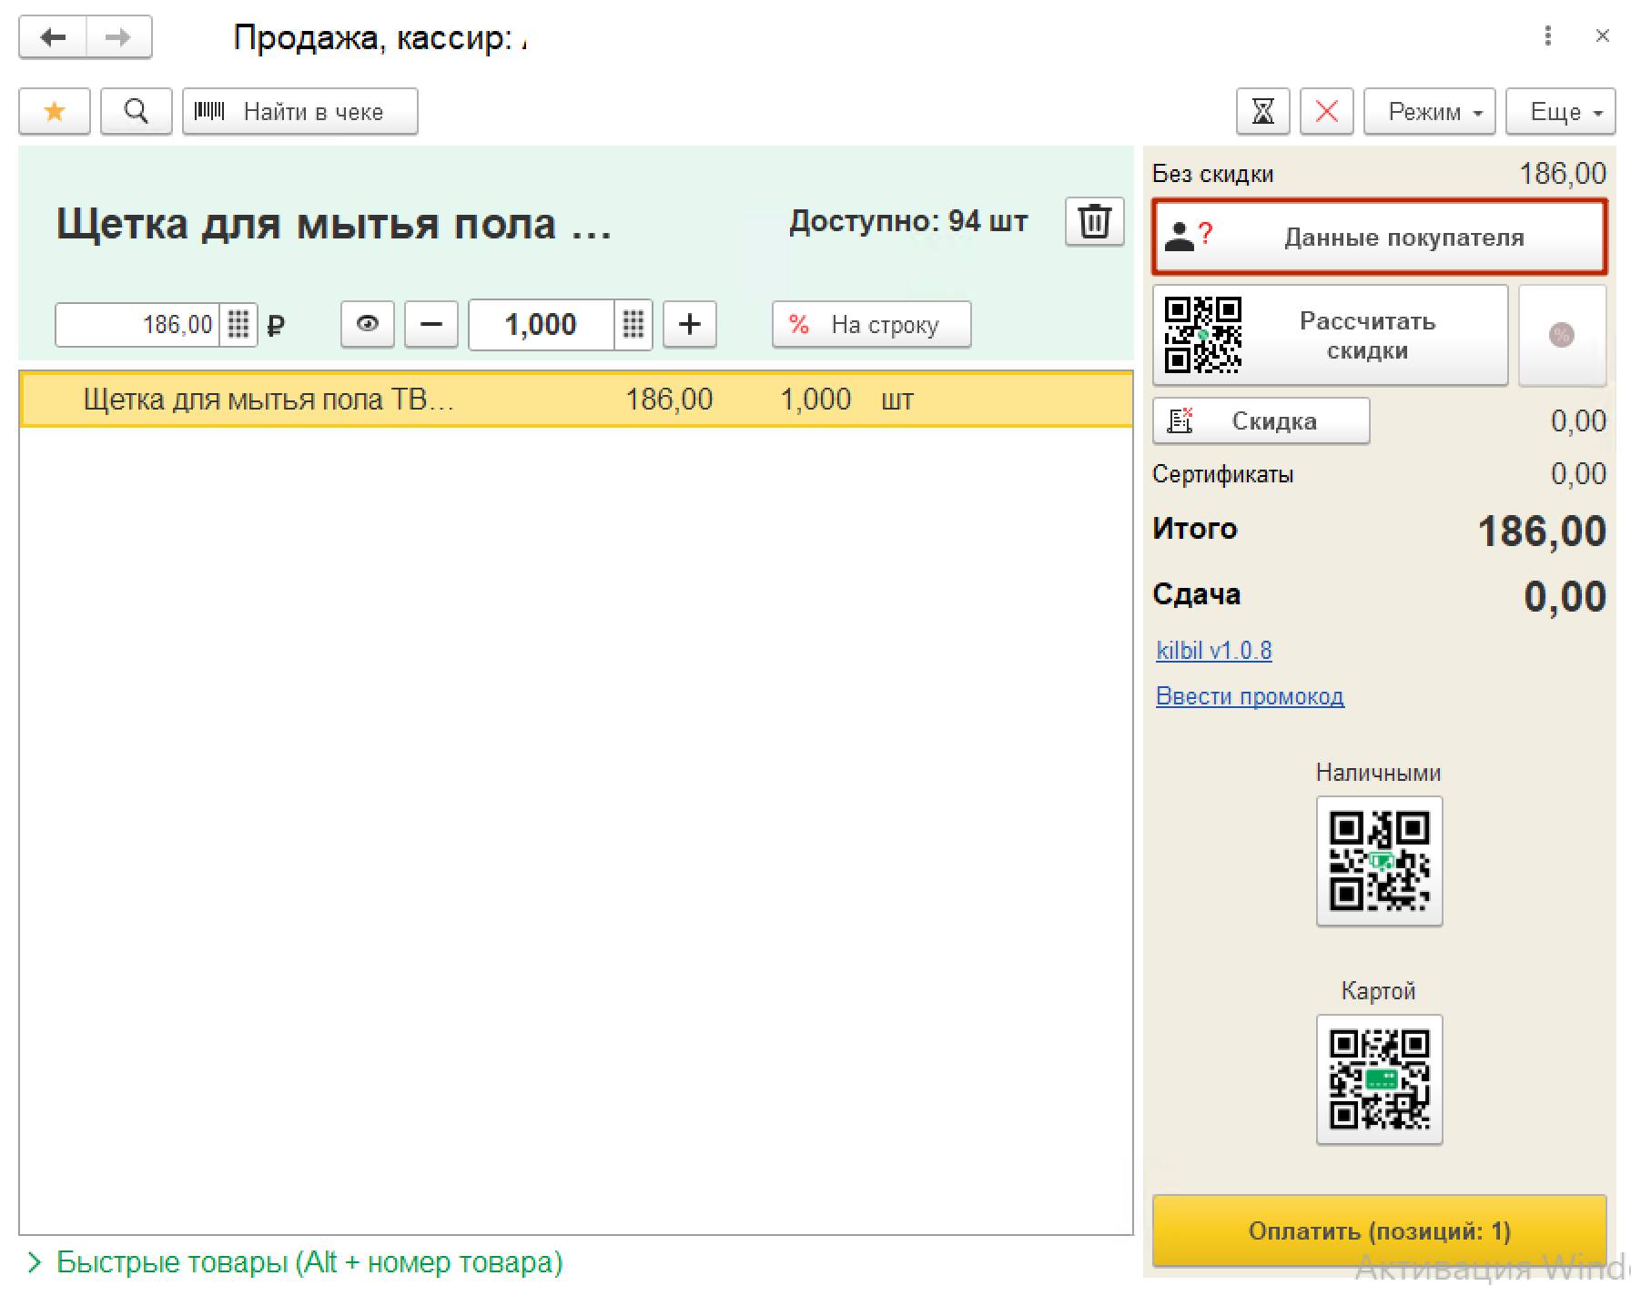
Task: Decrease quantity with the minus button
Action: coord(431,324)
